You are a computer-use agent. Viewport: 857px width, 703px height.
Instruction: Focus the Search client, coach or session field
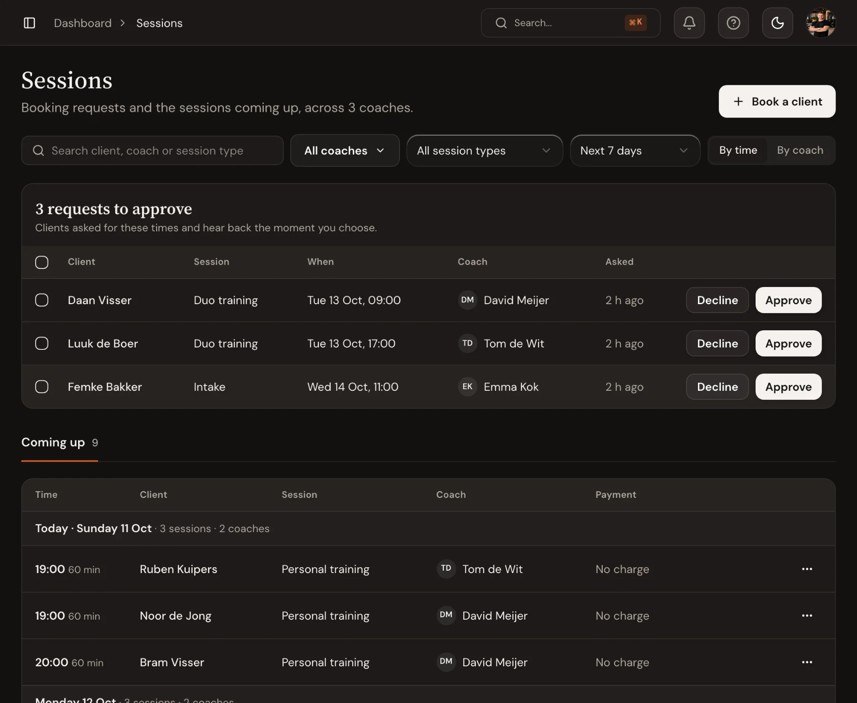coord(152,150)
